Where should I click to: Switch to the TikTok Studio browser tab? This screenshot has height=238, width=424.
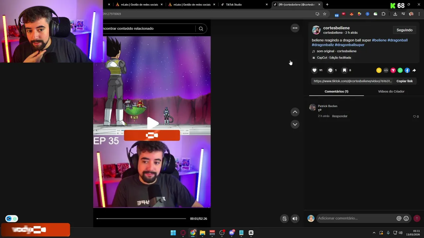pos(243,5)
